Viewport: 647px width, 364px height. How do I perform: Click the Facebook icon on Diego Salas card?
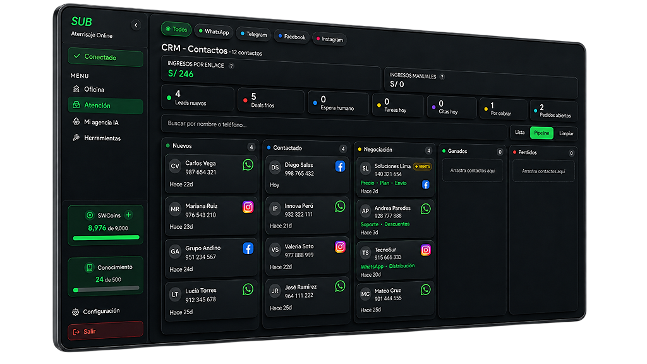coord(340,166)
